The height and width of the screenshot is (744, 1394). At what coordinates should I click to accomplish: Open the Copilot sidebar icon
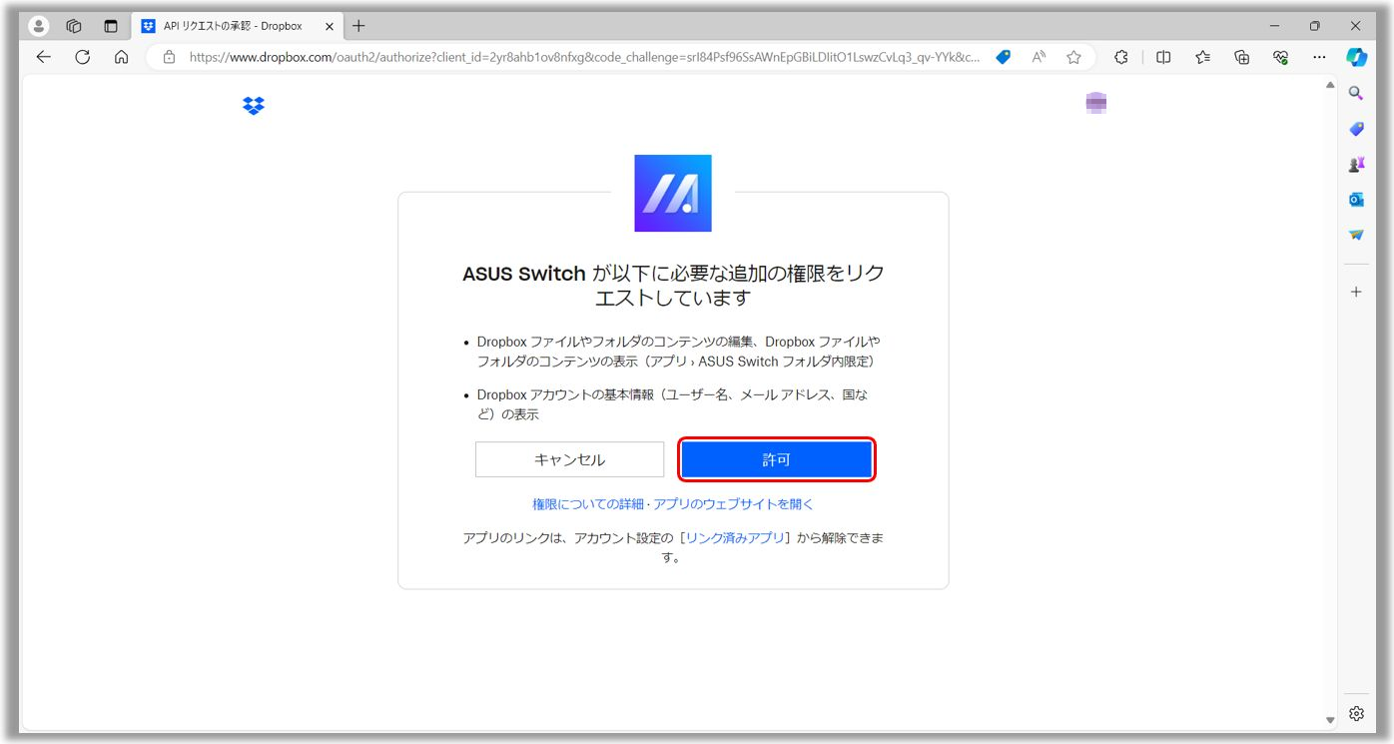1356,57
